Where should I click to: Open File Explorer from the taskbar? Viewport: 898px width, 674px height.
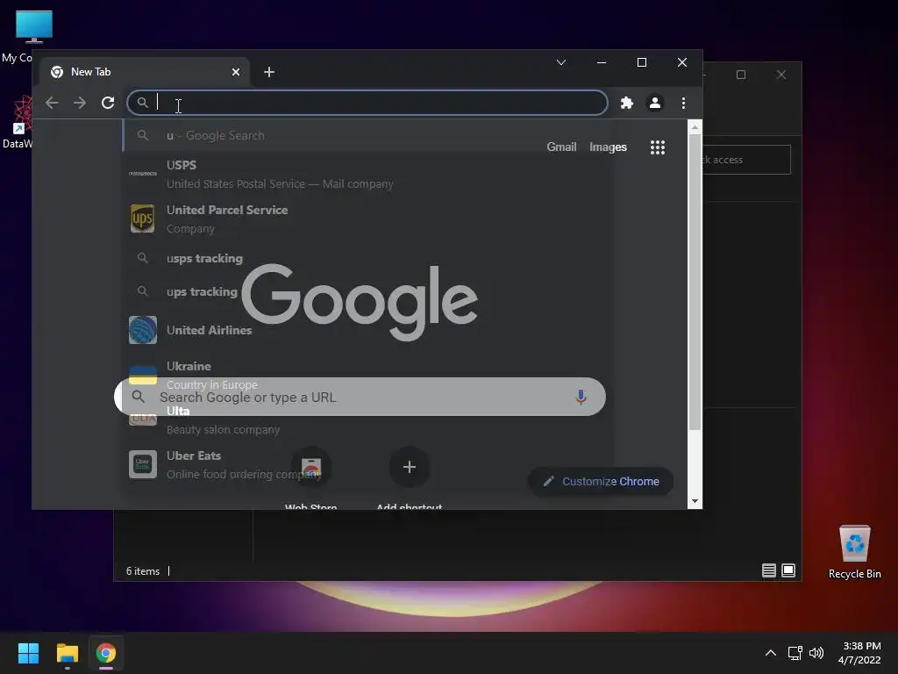(67, 653)
